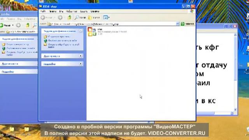This screenshot has width=249, height=140.
Task: Open the Вид menu in the shop window
Action: [x=61, y=11]
